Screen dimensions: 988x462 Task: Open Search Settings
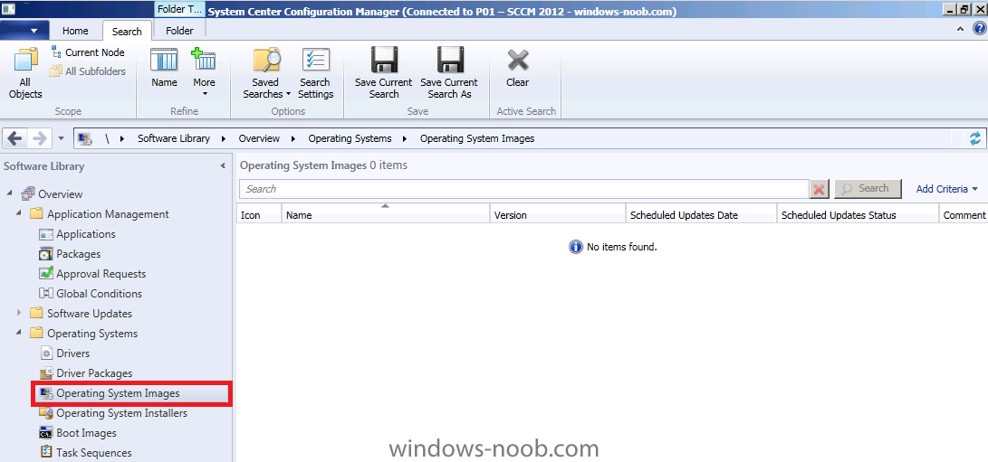pos(316,72)
